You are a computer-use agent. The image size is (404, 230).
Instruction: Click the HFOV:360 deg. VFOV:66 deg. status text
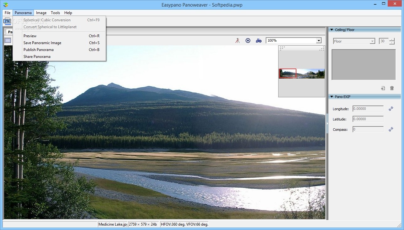tap(184, 224)
